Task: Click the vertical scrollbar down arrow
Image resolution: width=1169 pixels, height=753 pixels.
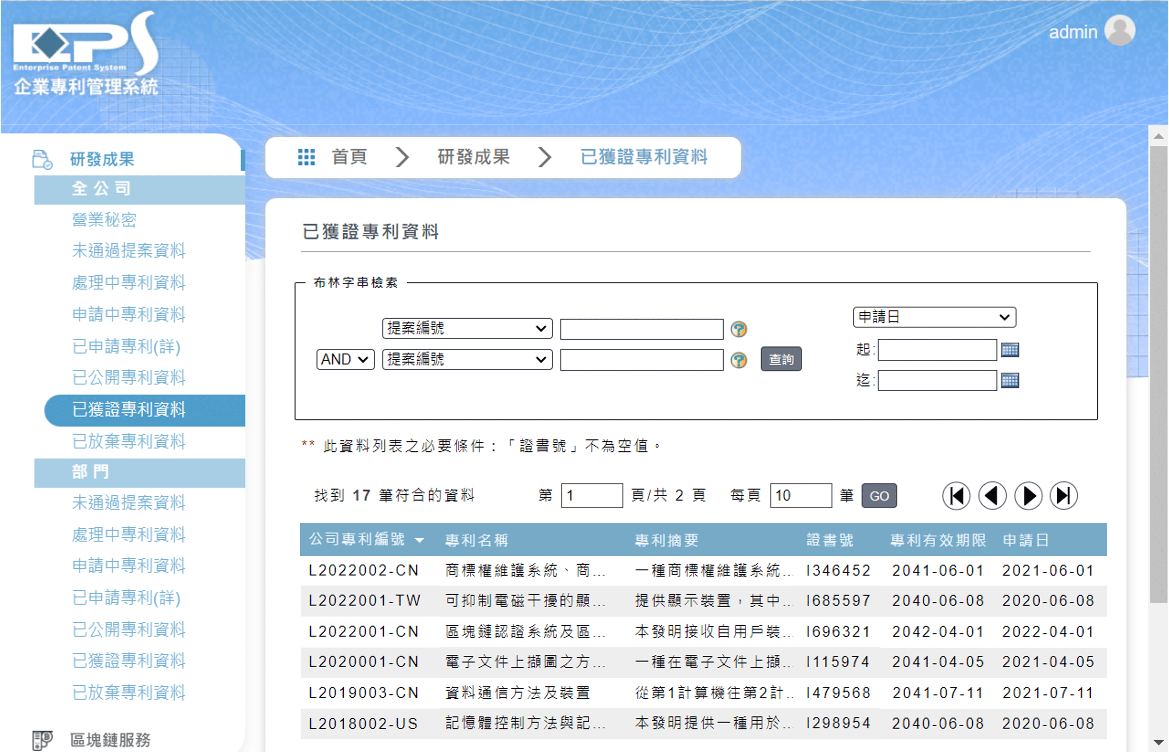Action: (1158, 742)
